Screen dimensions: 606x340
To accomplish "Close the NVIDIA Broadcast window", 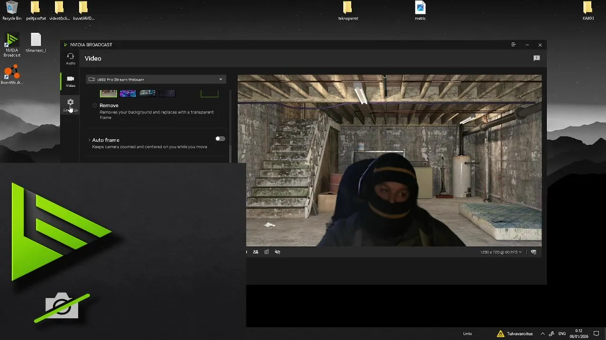I will (x=540, y=45).
